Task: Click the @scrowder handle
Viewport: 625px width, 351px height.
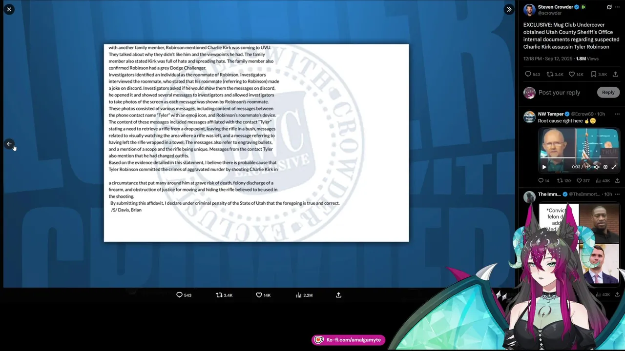Action: click(x=550, y=13)
